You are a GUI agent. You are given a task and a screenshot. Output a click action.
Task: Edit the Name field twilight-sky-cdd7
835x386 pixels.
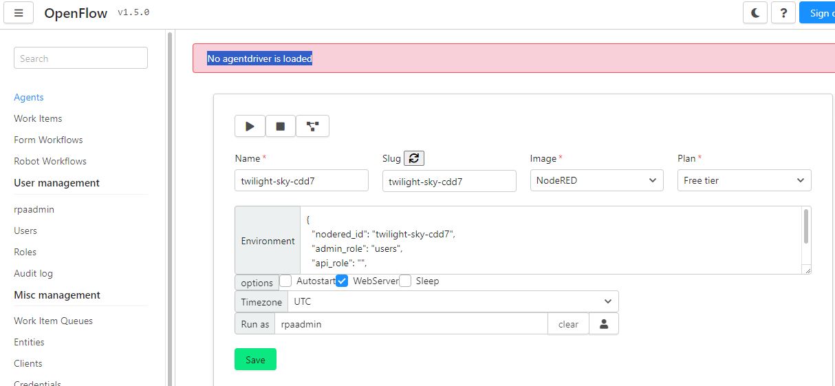tap(301, 181)
